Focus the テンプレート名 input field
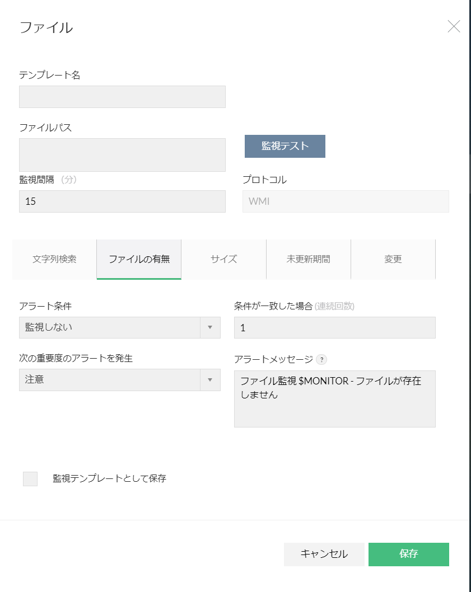 click(122, 97)
